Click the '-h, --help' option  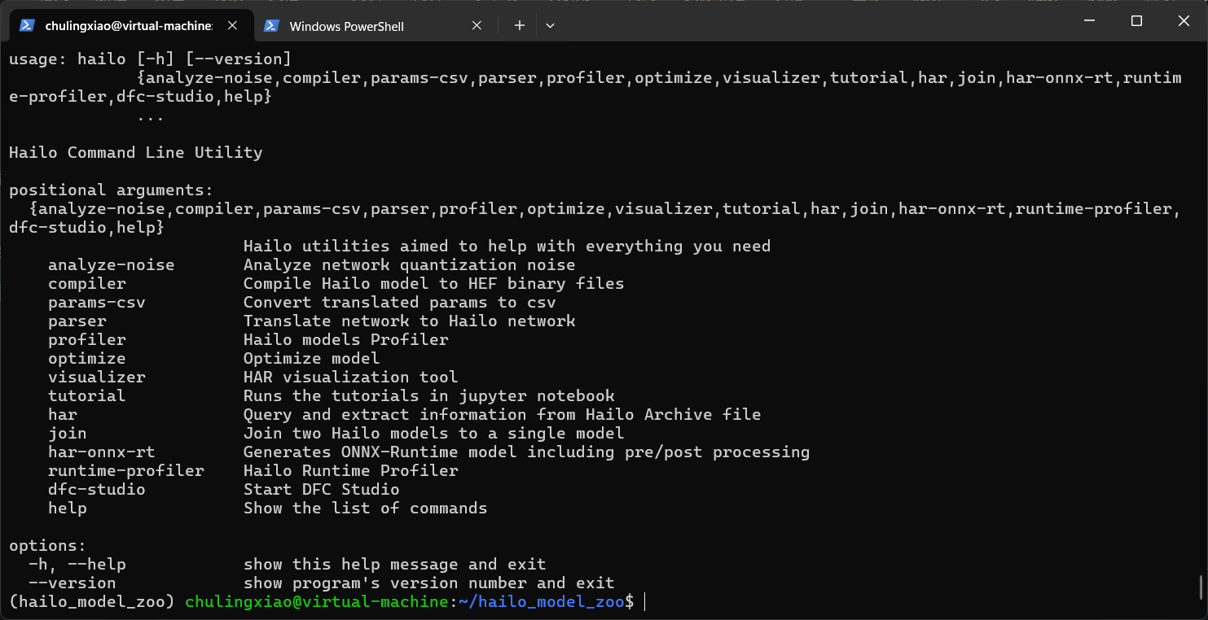coord(77,564)
